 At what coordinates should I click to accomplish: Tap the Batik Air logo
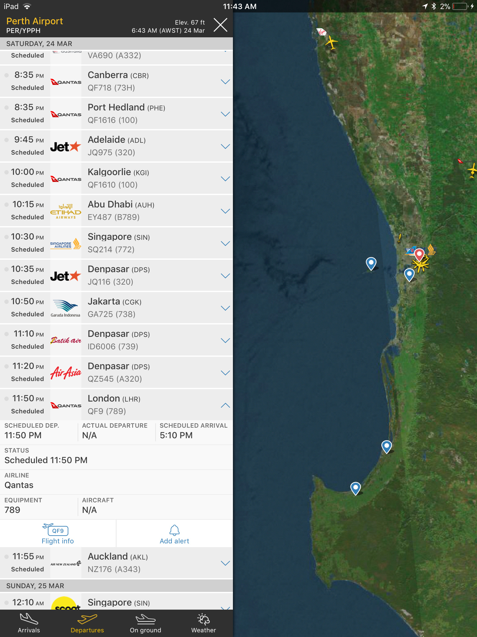click(x=66, y=340)
